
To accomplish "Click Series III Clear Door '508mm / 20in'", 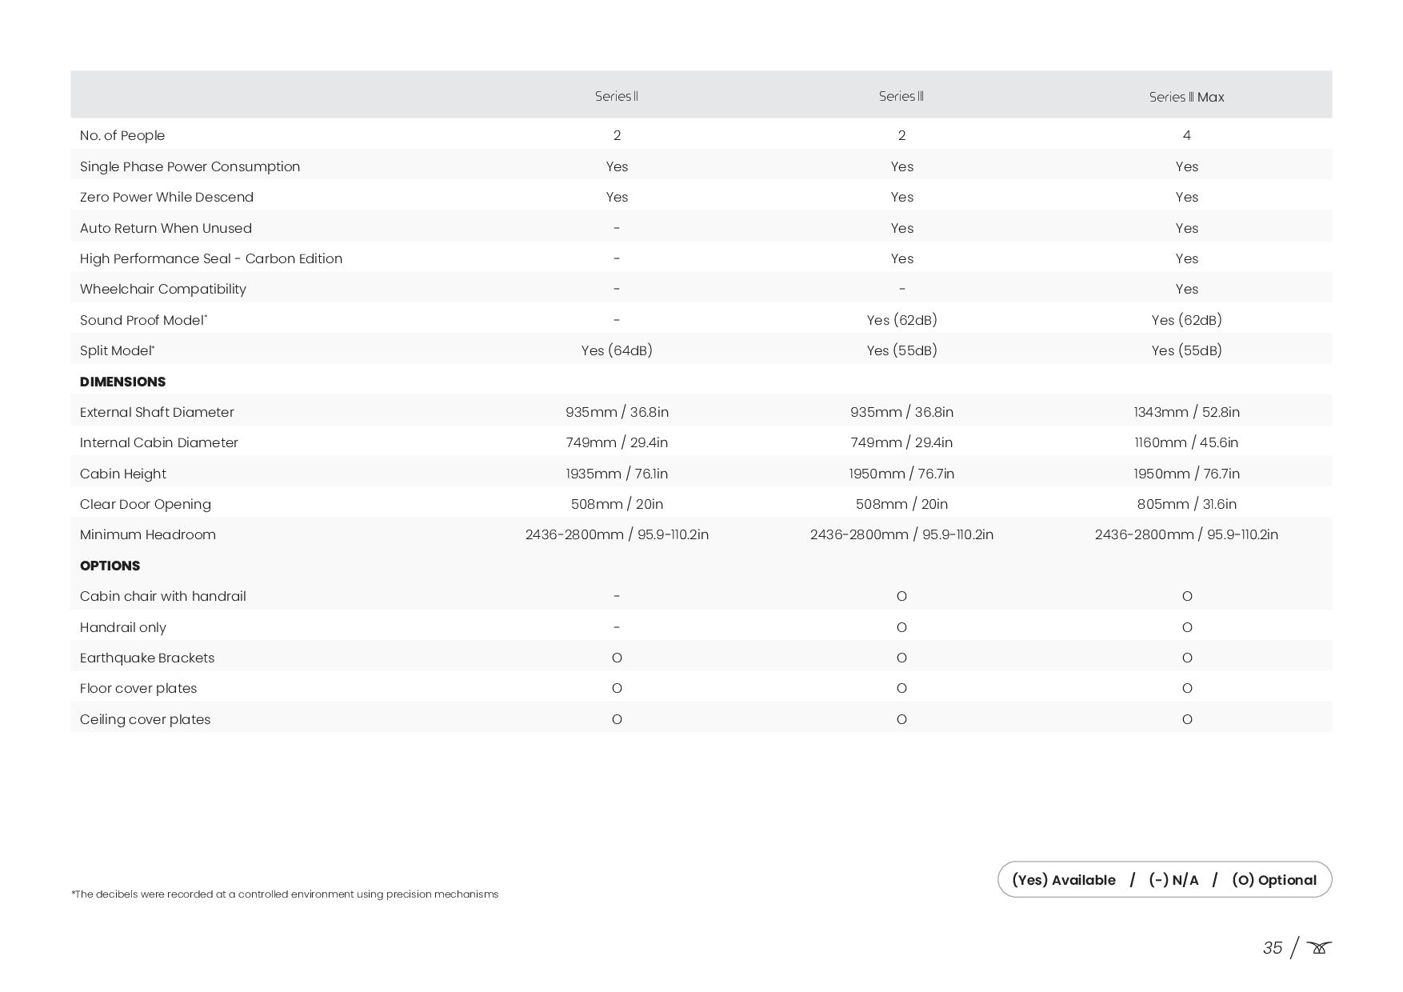I will point(901,504).
